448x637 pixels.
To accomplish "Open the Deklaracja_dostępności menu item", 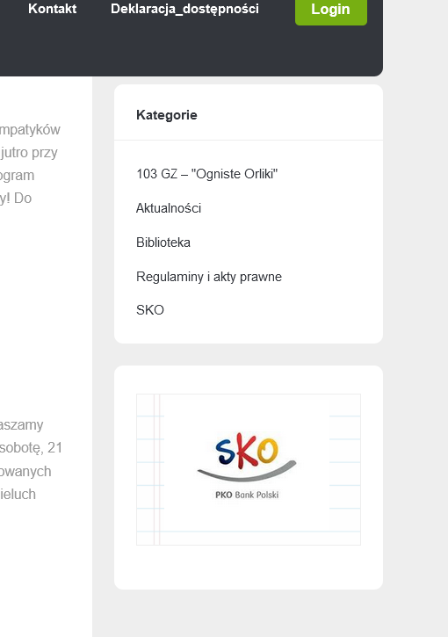I will [x=184, y=9].
